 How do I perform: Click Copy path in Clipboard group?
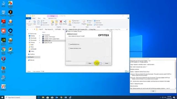(x=44, y=23)
